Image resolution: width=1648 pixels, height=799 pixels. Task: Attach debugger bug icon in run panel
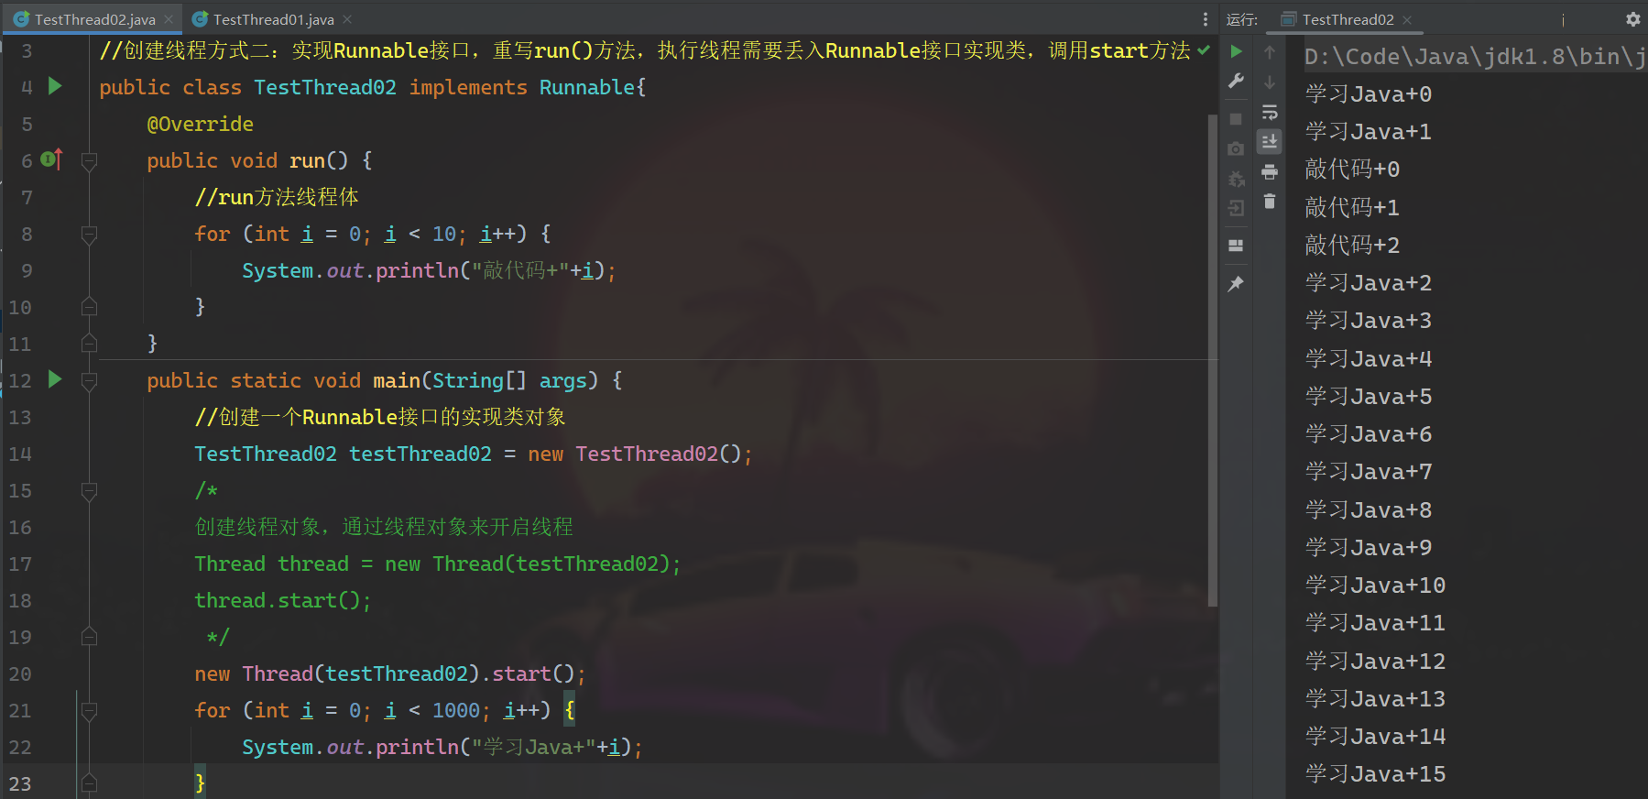click(x=1236, y=179)
